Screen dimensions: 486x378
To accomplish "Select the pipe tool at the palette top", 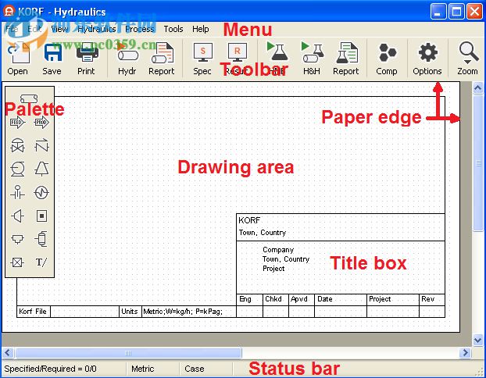I will click(29, 98).
